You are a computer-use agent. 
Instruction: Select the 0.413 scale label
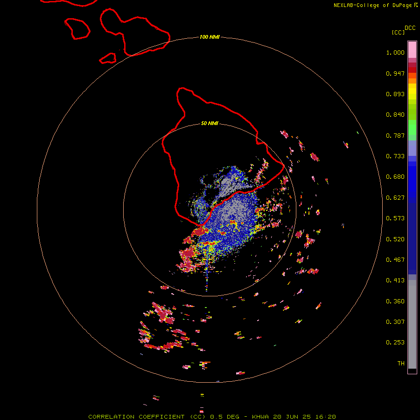tap(395, 280)
